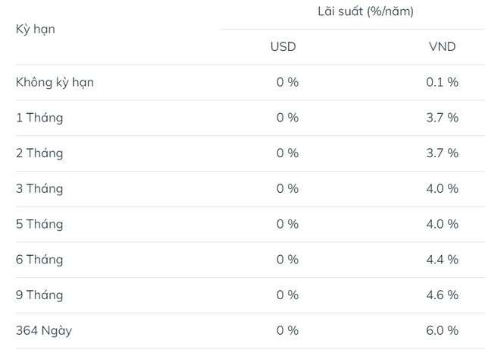This screenshot has height=350, width=485.
Task: Select the 4.4 % VND rate
Action: pos(442,260)
